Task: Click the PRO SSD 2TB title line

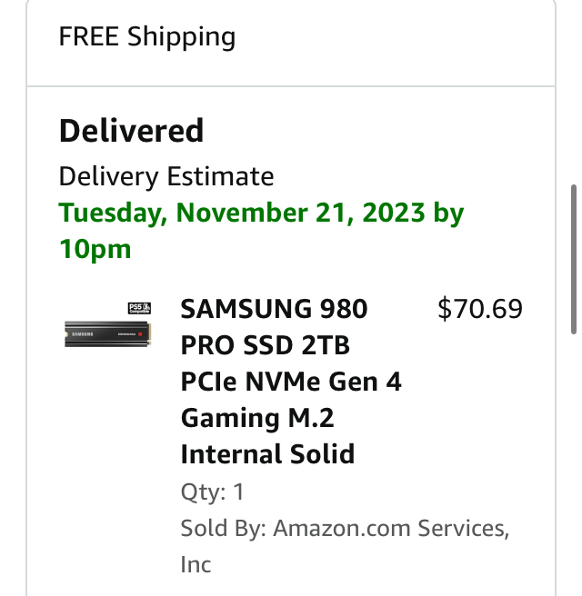Action: (x=266, y=346)
